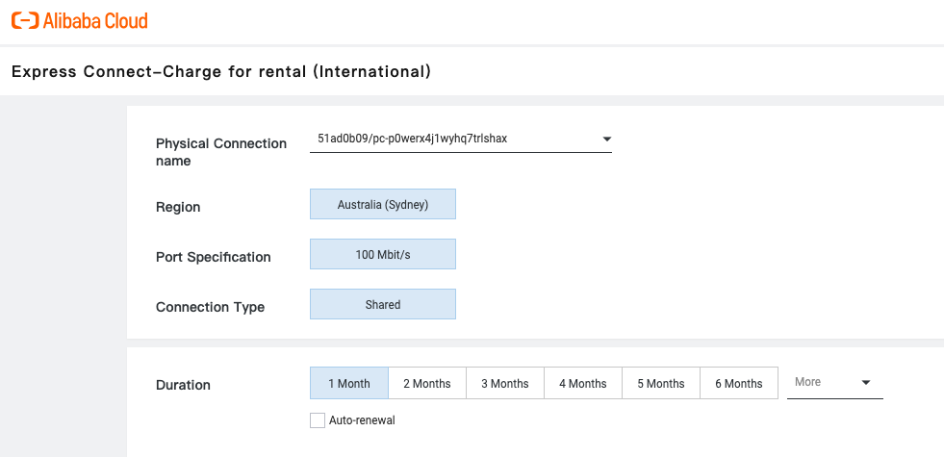Switch duration to 5 Months
944x457 pixels.
660,383
